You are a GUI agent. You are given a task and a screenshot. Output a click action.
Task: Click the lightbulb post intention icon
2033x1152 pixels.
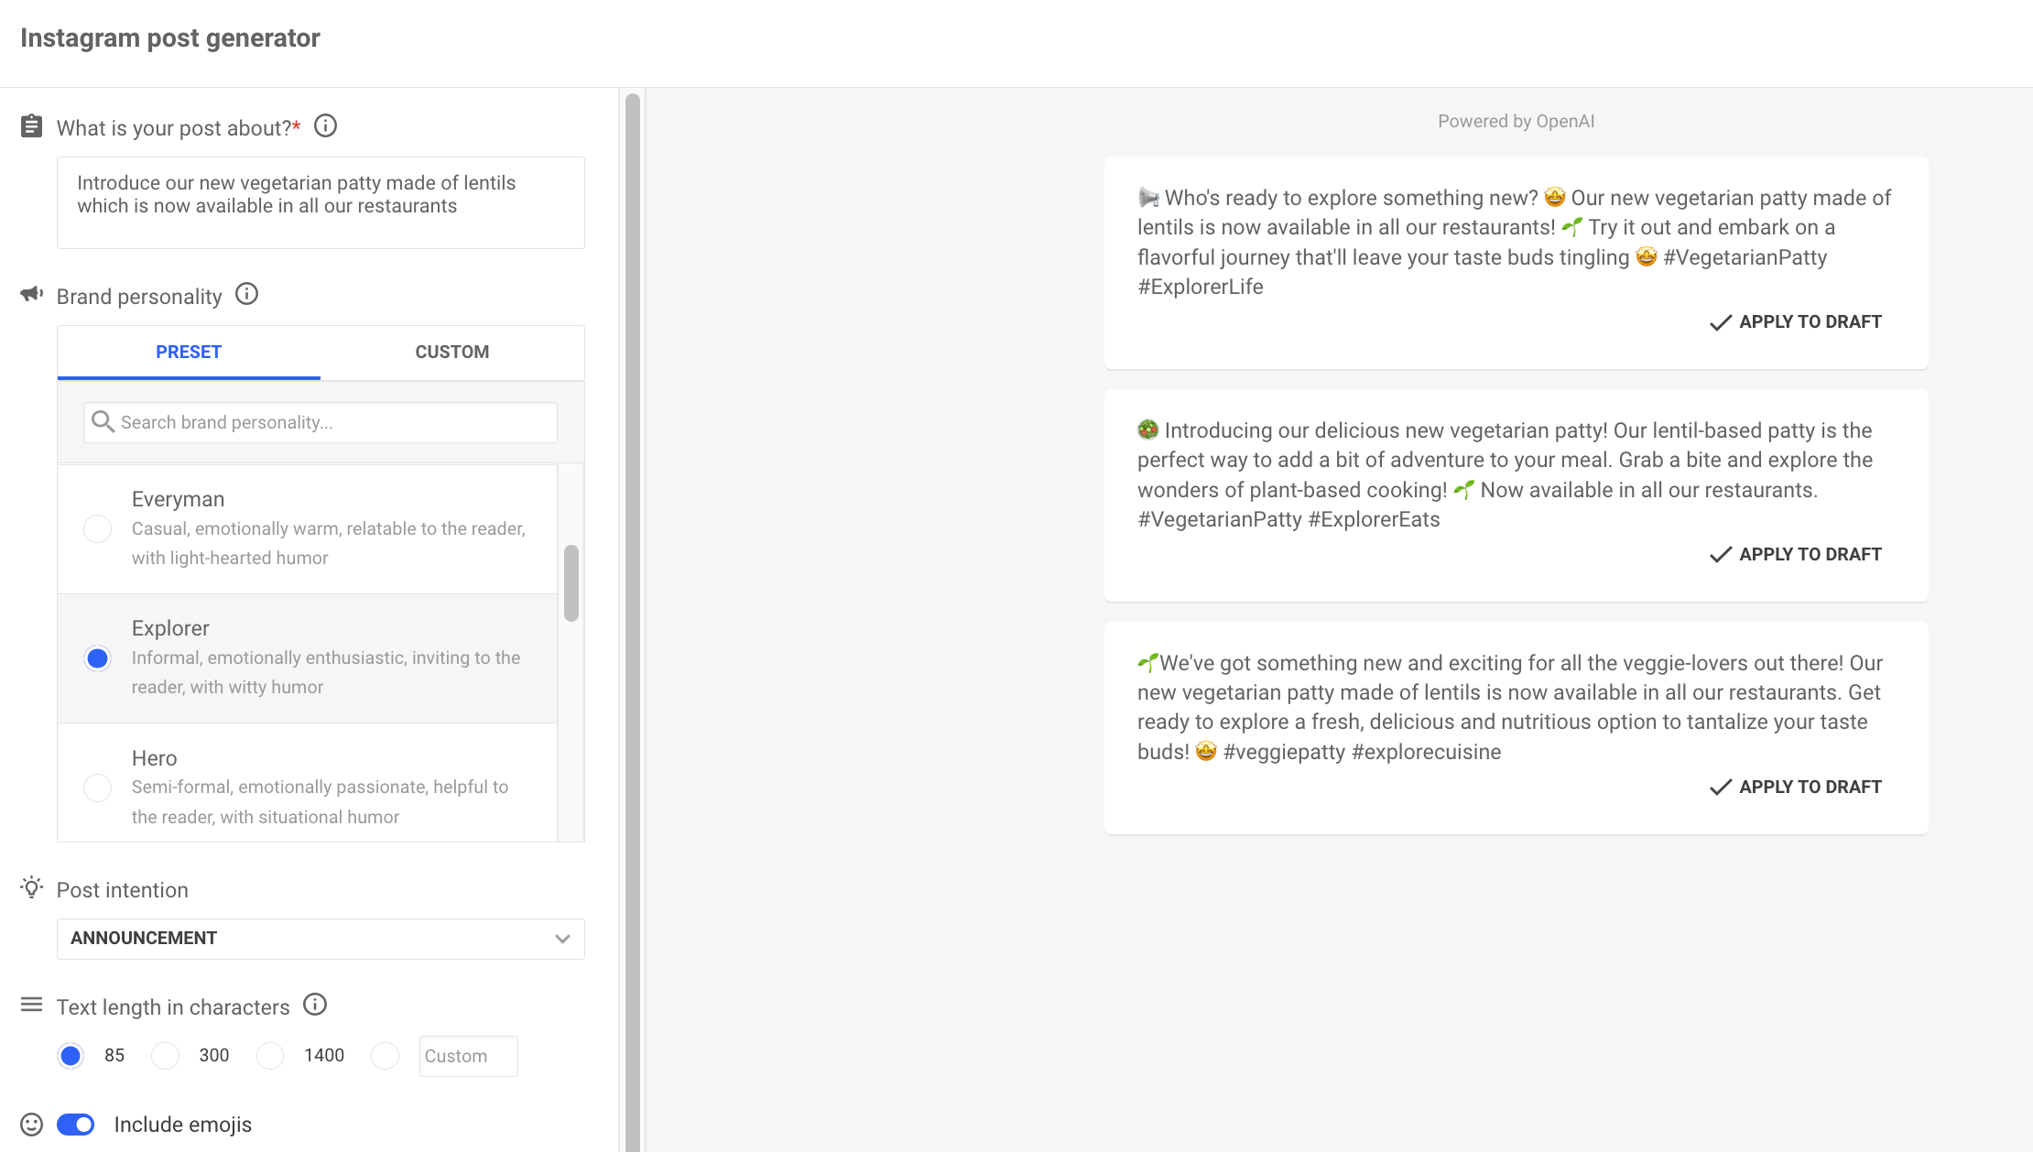pos(31,888)
